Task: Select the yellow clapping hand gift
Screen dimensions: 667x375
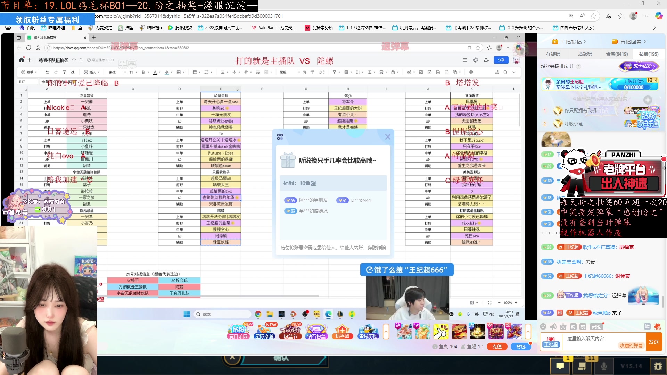Action: click(x=441, y=332)
